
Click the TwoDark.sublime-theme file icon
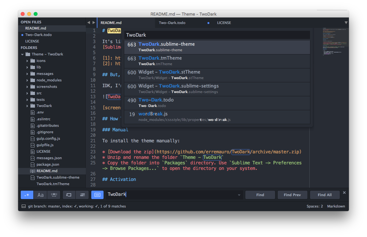[33, 178]
